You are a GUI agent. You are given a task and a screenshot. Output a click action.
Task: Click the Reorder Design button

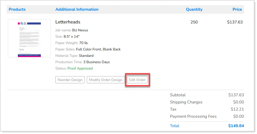tap(70, 80)
